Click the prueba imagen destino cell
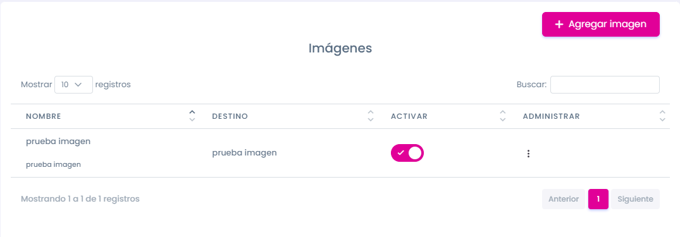680x237 pixels. pos(244,153)
